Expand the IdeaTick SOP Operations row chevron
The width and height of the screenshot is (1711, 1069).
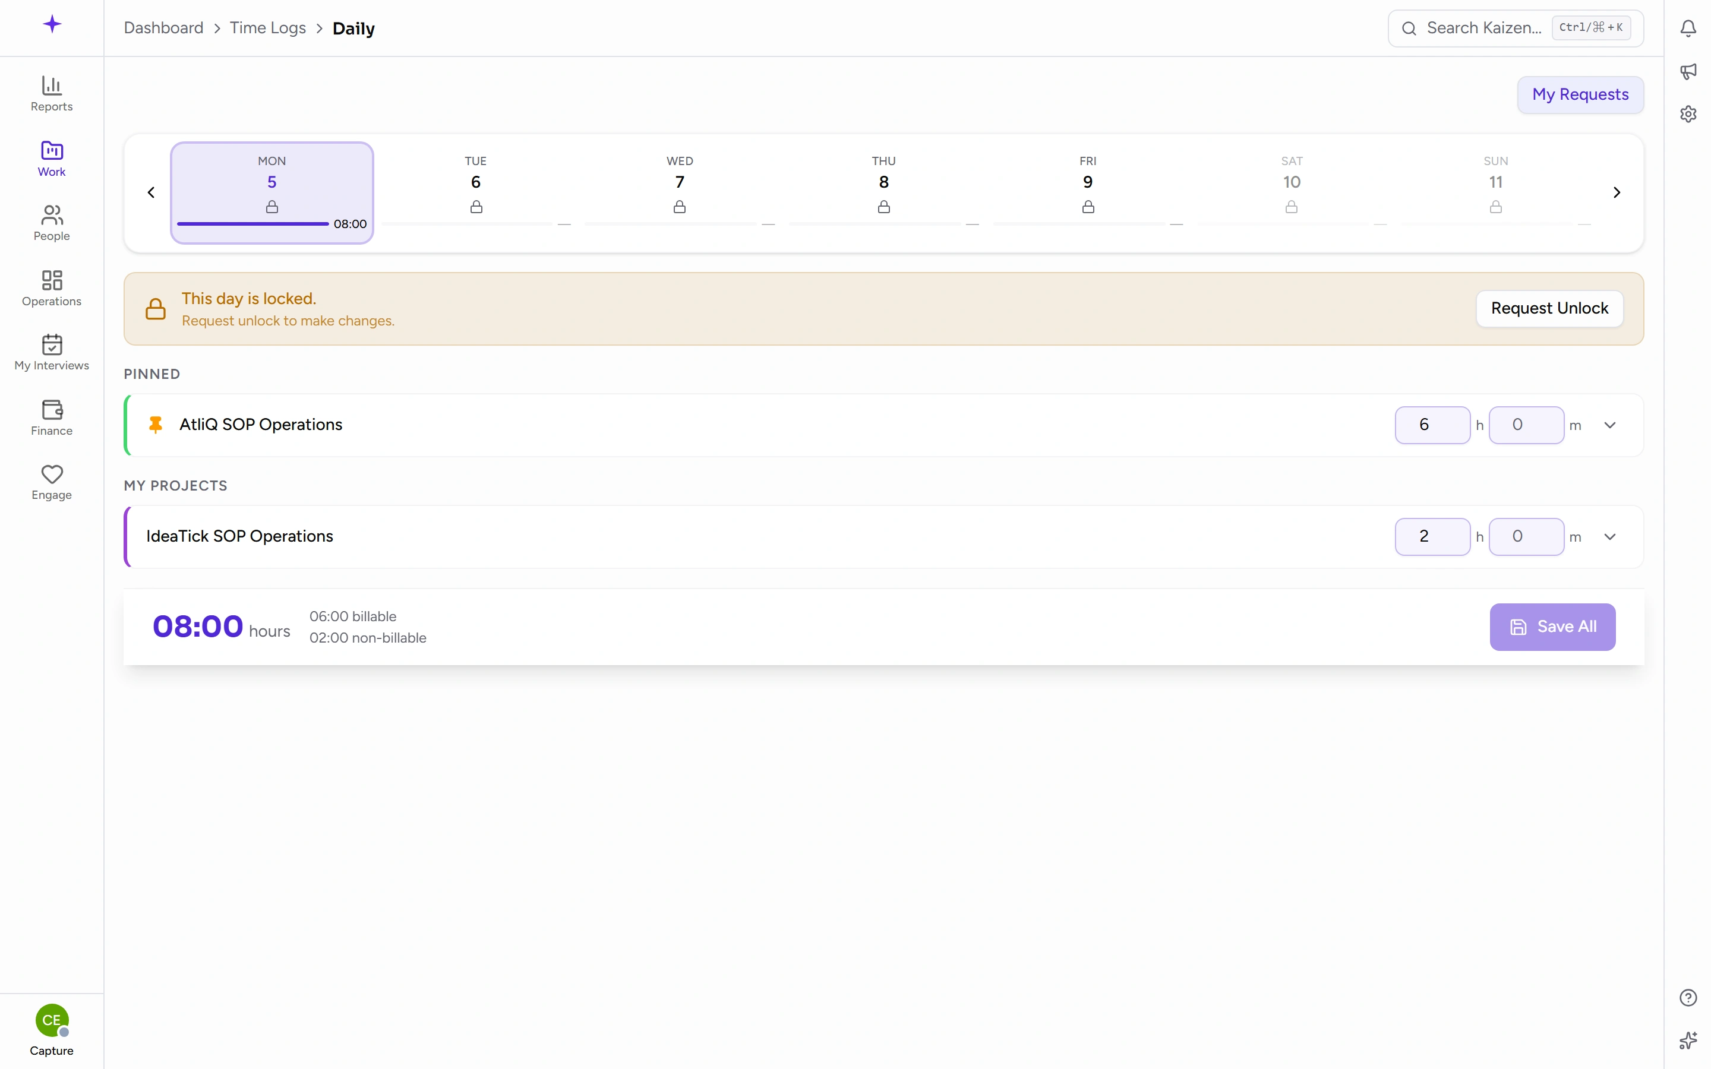(x=1610, y=537)
